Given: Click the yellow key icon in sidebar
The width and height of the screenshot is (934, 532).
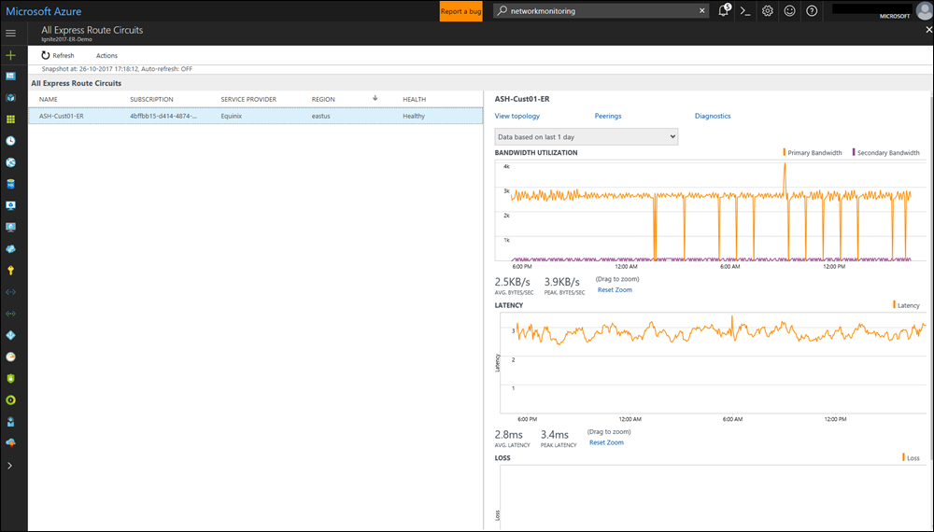Looking at the screenshot, I should [x=11, y=271].
